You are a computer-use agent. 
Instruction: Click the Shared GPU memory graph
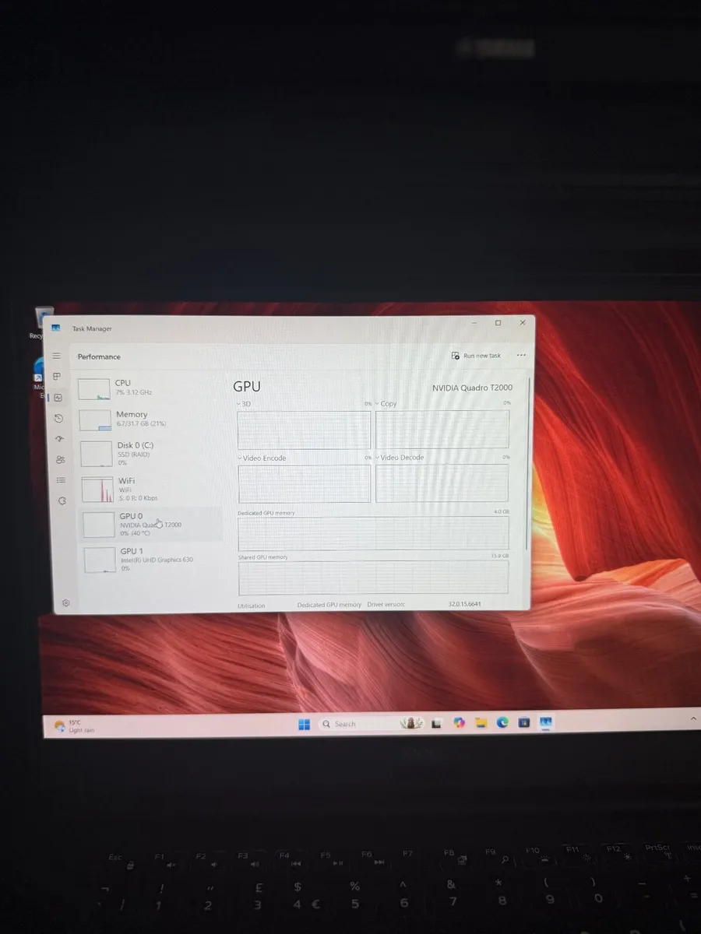pyautogui.click(x=373, y=578)
